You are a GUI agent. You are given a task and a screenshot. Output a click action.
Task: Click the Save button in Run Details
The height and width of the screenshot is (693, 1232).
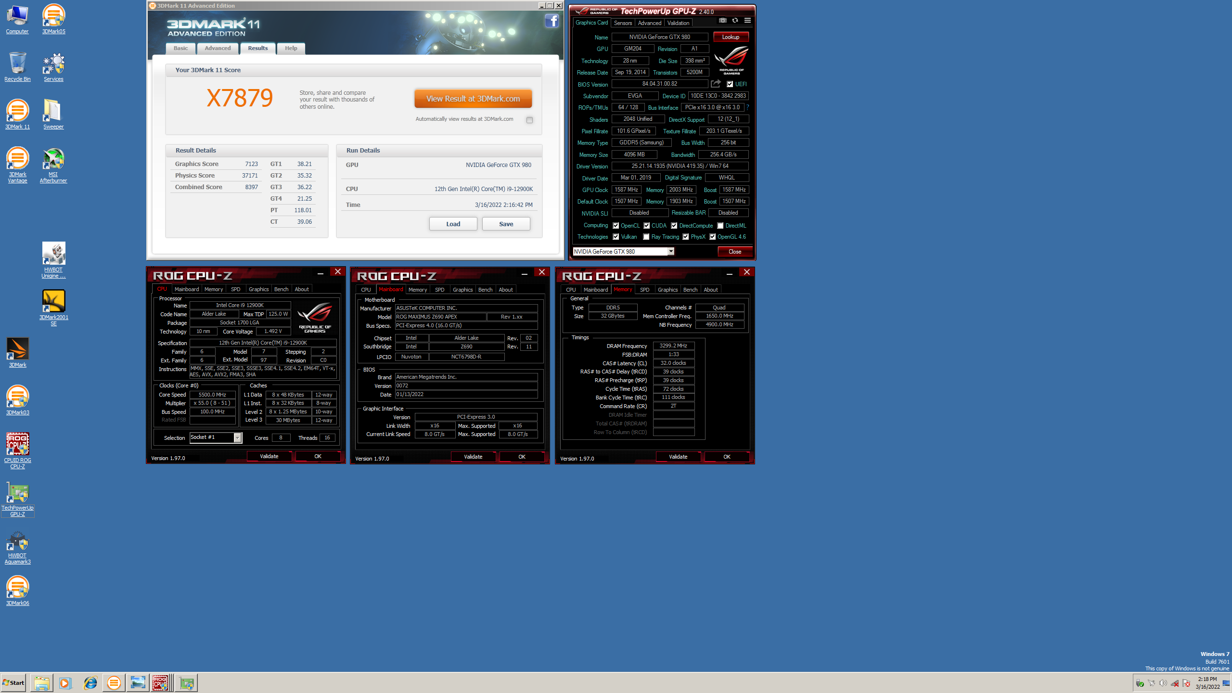click(x=506, y=224)
